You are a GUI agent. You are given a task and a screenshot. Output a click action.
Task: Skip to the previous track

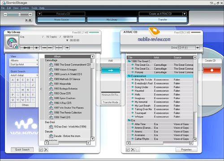point(44,48)
